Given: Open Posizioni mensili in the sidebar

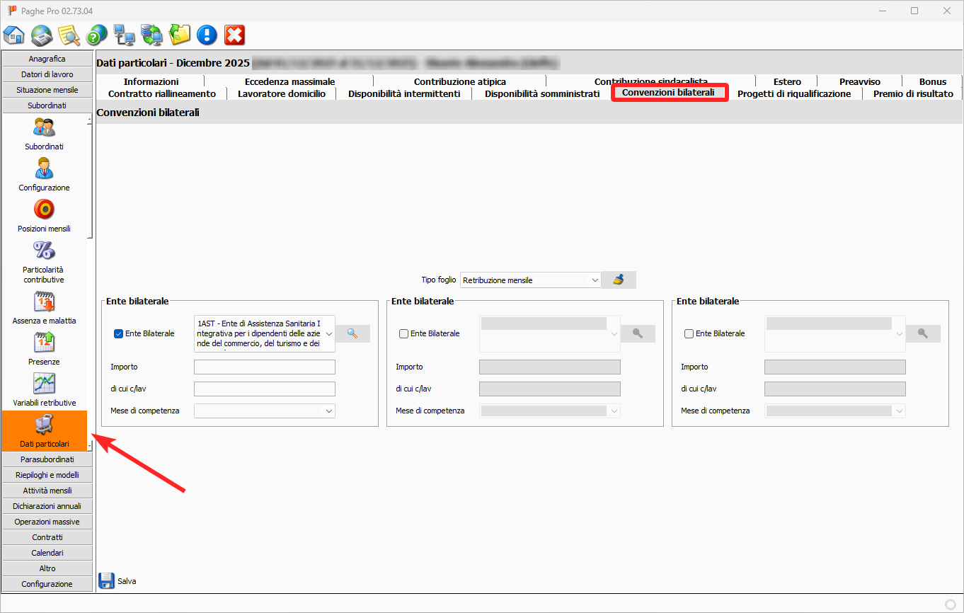Looking at the screenshot, I should click(x=44, y=210).
